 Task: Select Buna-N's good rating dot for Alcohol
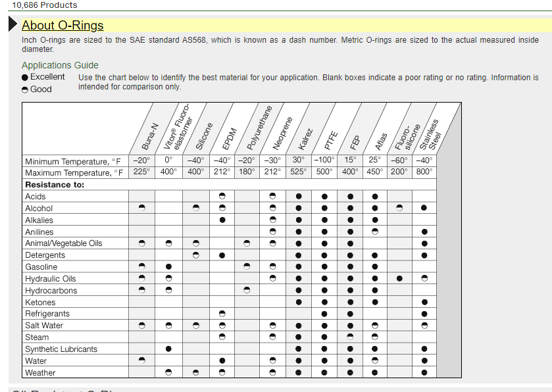point(142,208)
